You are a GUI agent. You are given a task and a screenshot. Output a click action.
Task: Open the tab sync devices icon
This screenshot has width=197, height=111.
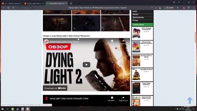click(x=189, y=8)
